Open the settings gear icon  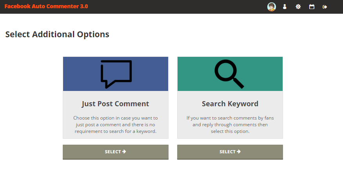(x=298, y=7)
